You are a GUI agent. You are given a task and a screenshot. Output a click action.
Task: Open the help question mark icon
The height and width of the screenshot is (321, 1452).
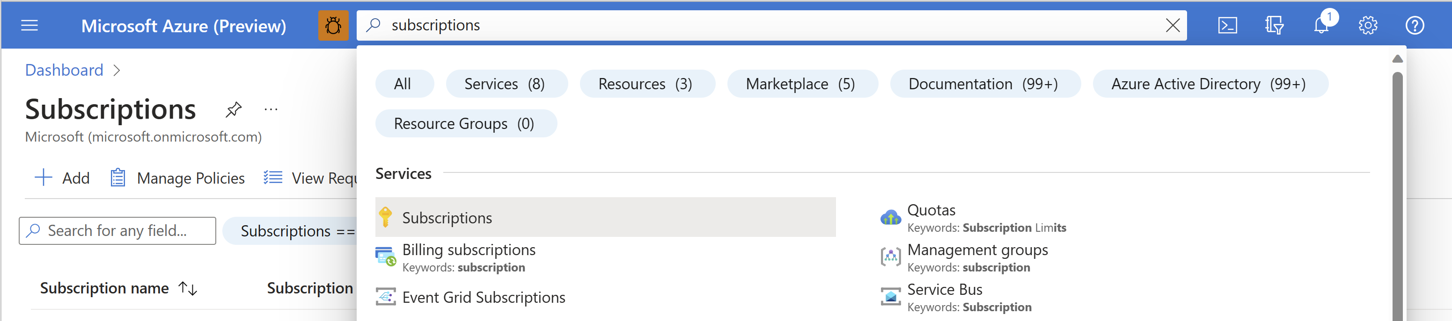tap(1415, 25)
